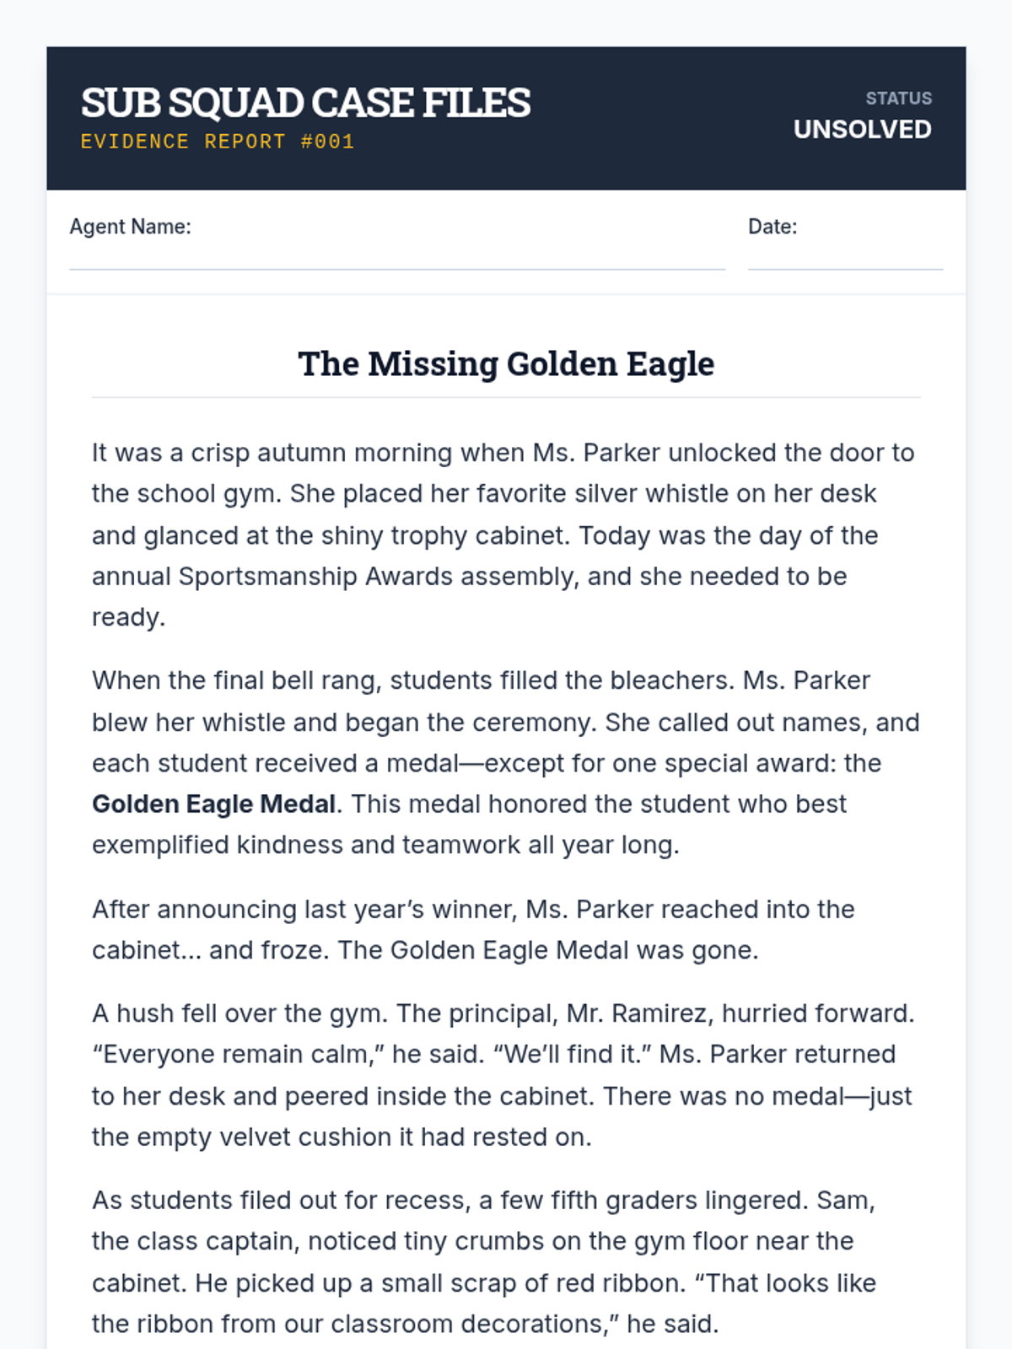Click the paragraph starting "When the final bell"

(x=505, y=763)
